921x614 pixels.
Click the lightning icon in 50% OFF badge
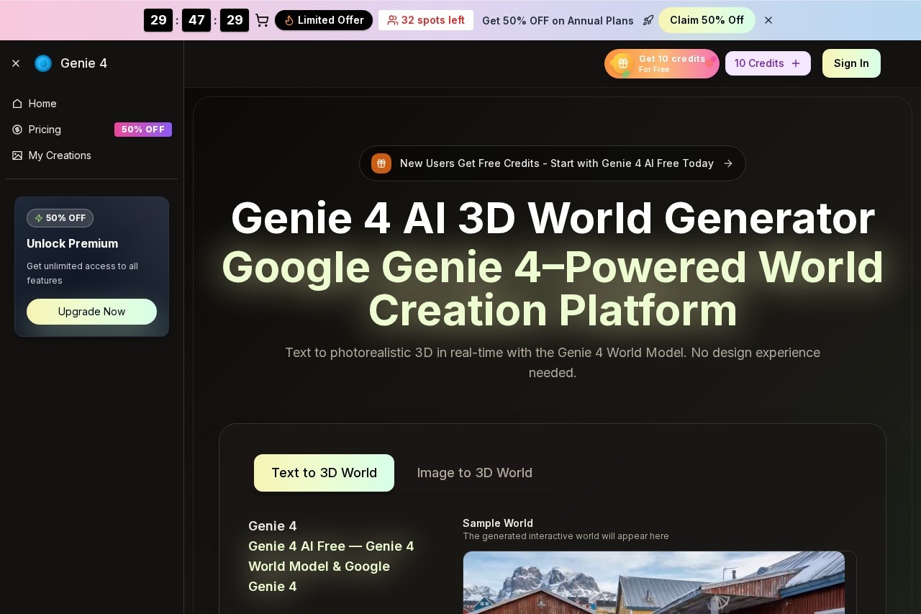pyautogui.click(x=39, y=218)
